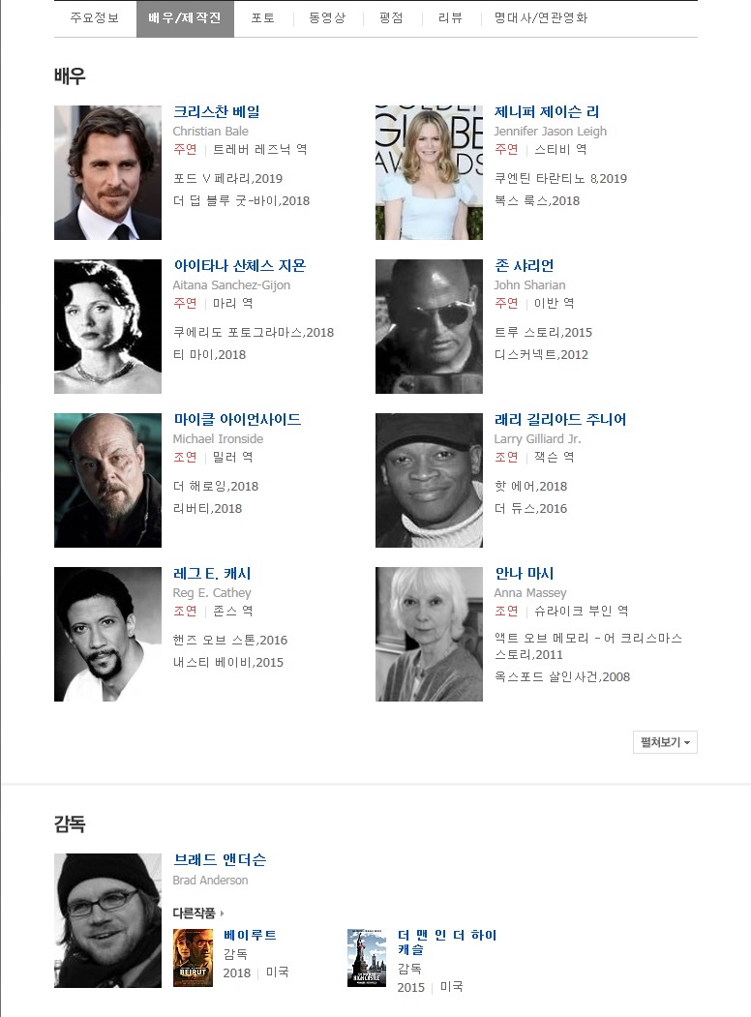This screenshot has width=751, height=1017.
Task: Click Brad Anderson's director photo
Action: coord(107,920)
